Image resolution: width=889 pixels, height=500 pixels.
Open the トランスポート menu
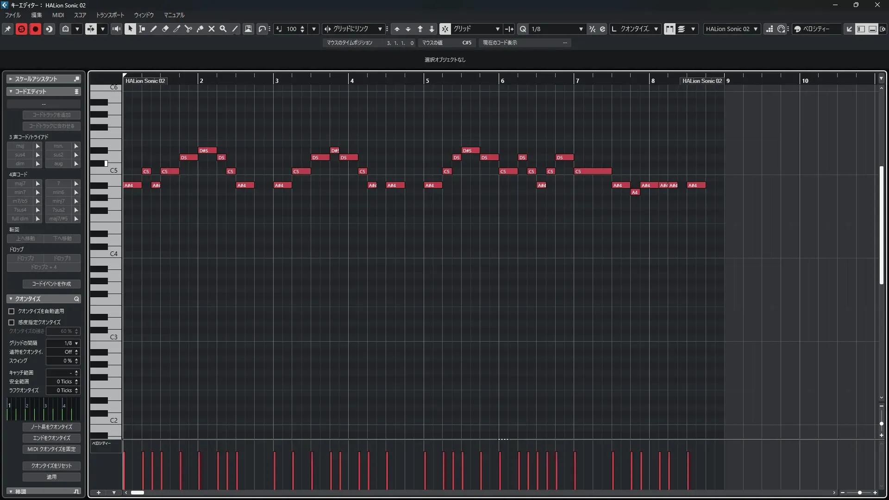(x=110, y=15)
